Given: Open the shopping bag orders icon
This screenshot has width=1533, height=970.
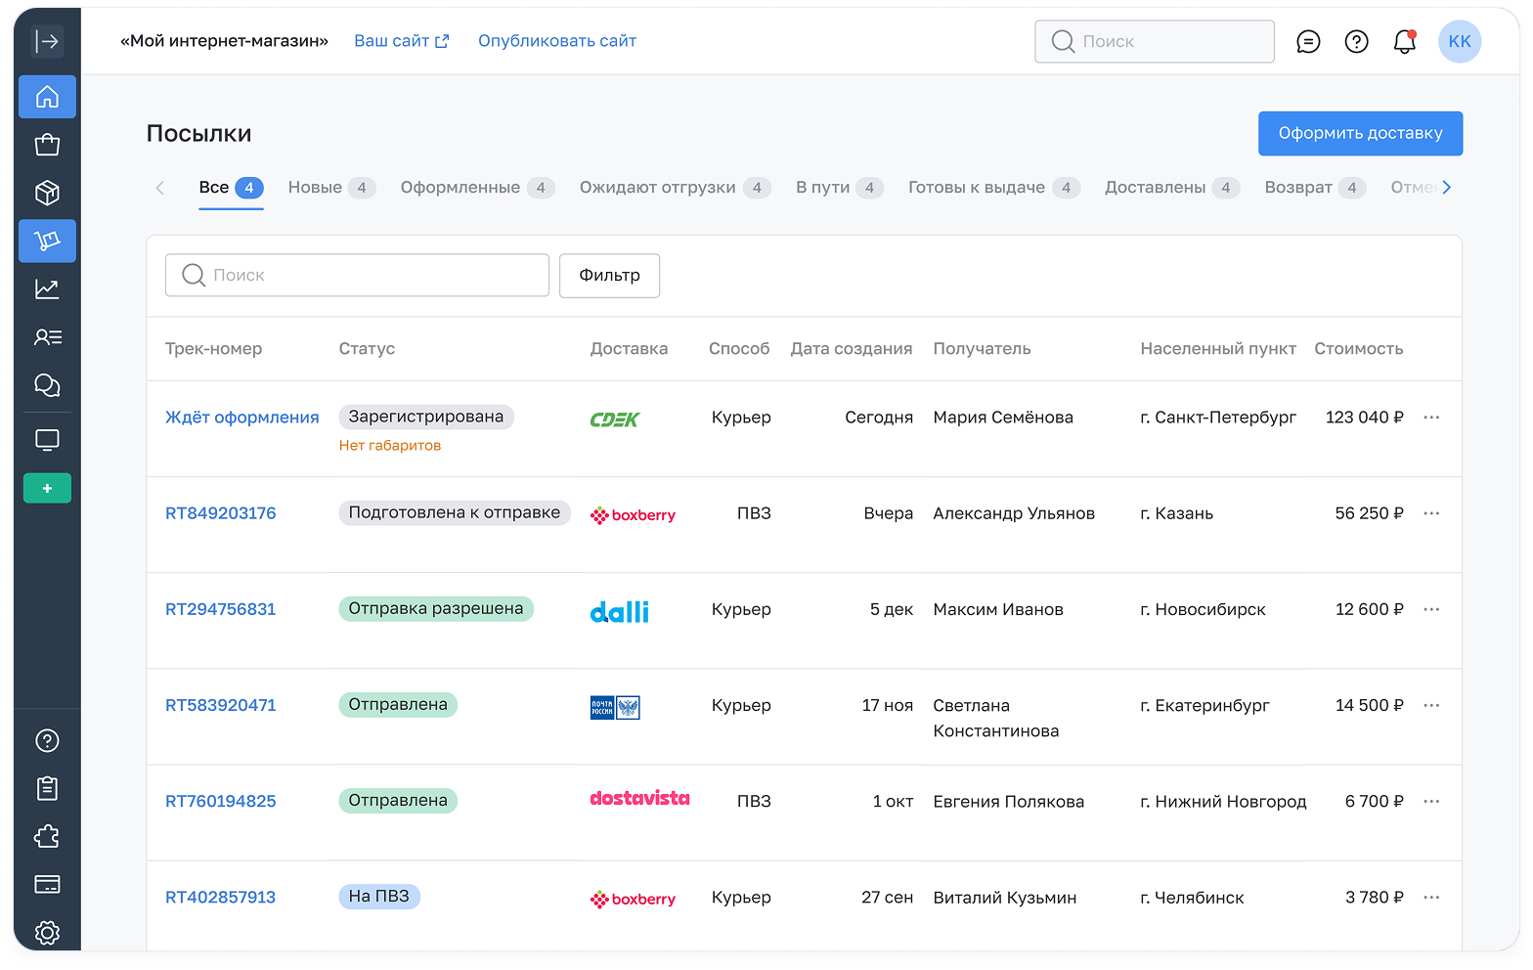Looking at the screenshot, I should (x=47, y=145).
